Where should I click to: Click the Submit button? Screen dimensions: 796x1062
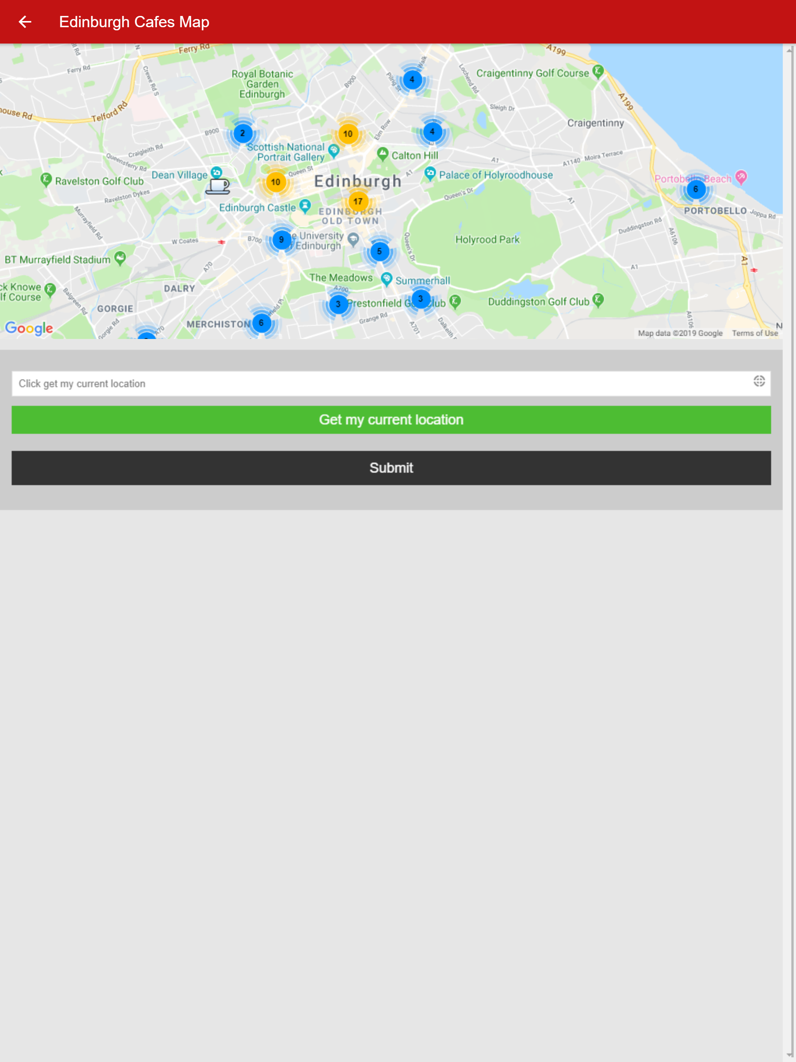point(391,468)
